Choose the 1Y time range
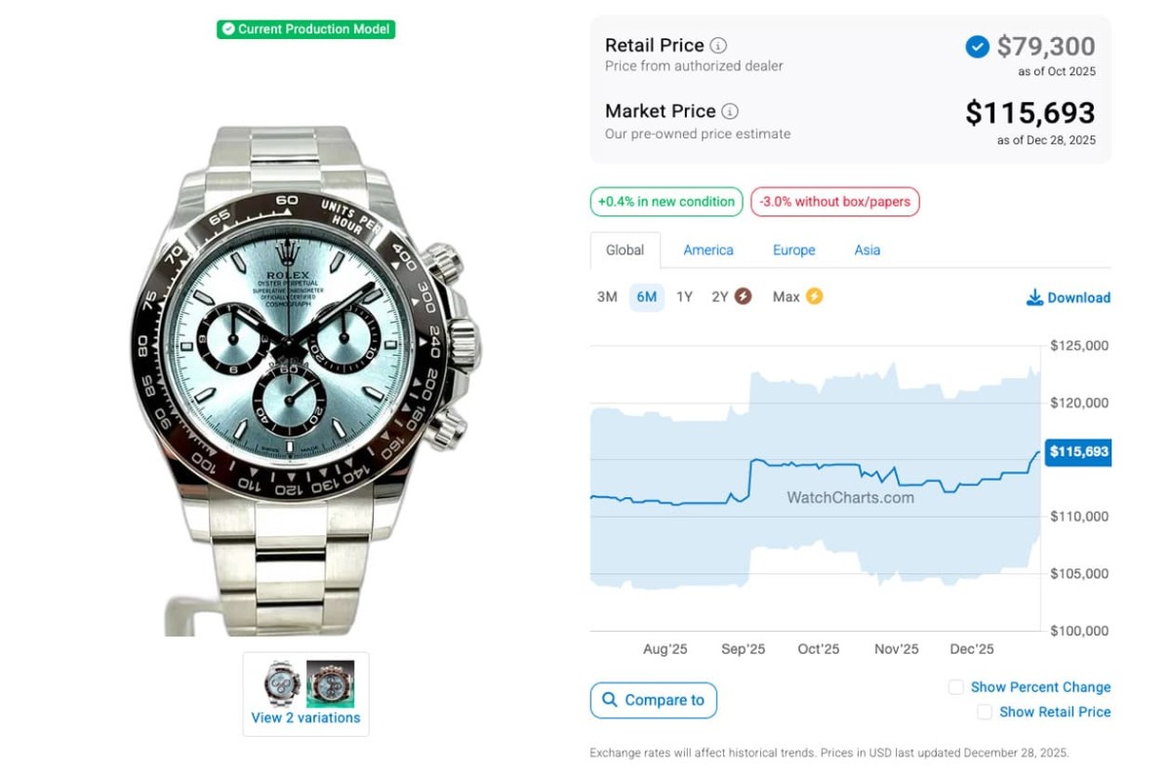 684,297
